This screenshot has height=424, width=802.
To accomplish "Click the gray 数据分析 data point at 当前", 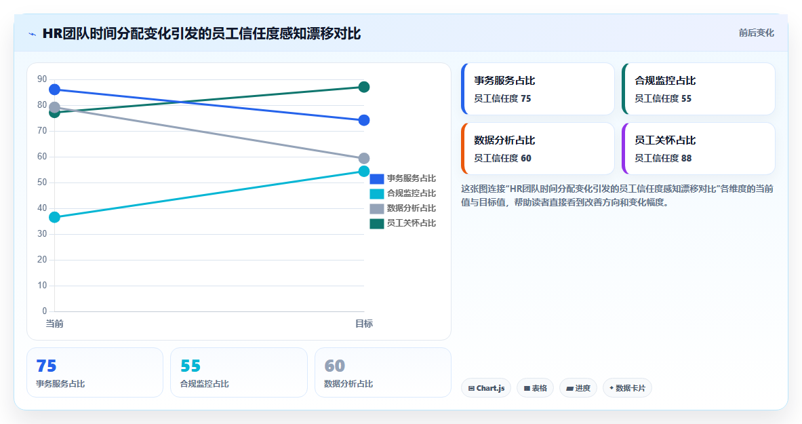I will click(x=55, y=107).
